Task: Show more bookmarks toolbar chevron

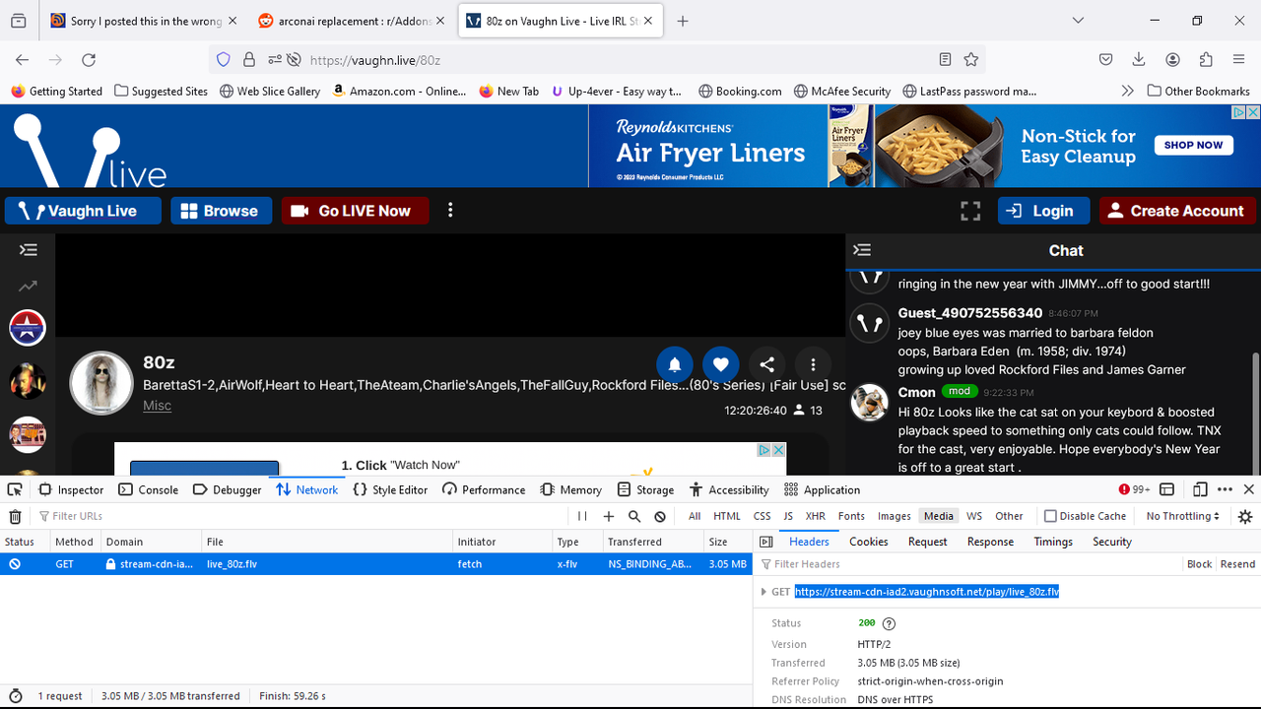Action: click(1128, 91)
